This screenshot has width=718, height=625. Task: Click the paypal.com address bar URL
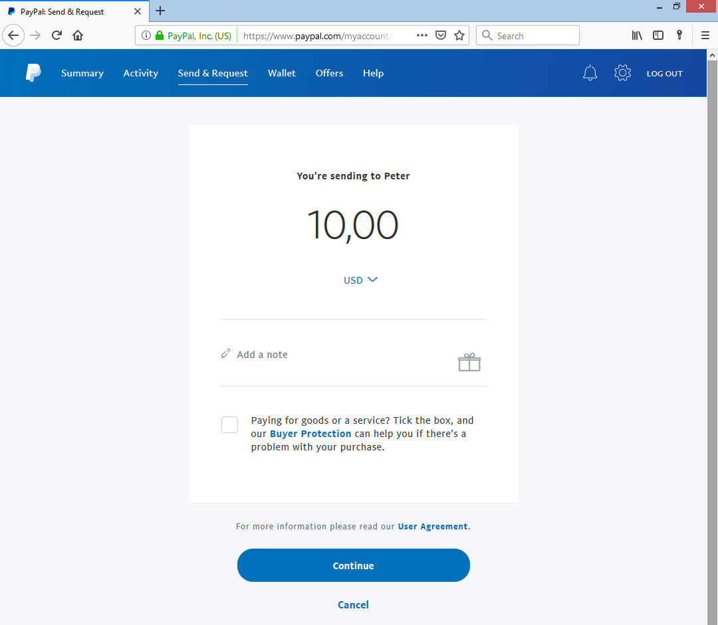point(318,36)
